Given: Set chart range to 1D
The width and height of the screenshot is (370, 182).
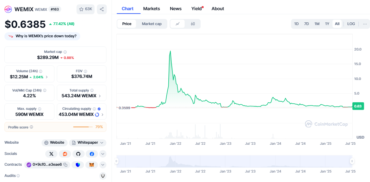Looking at the screenshot, I should point(297,24).
